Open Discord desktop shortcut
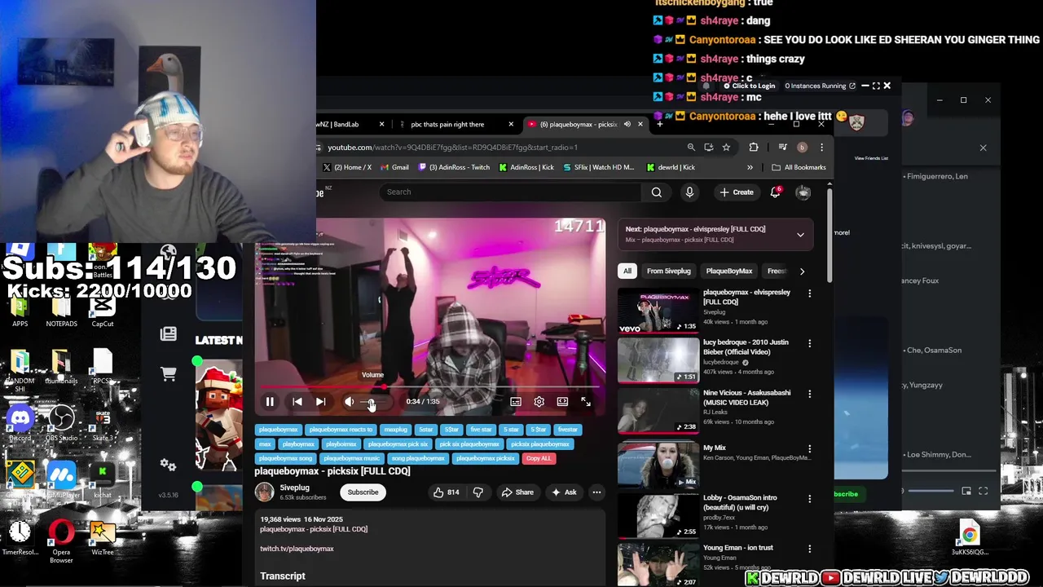Image resolution: width=1043 pixels, height=587 pixels. click(20, 424)
